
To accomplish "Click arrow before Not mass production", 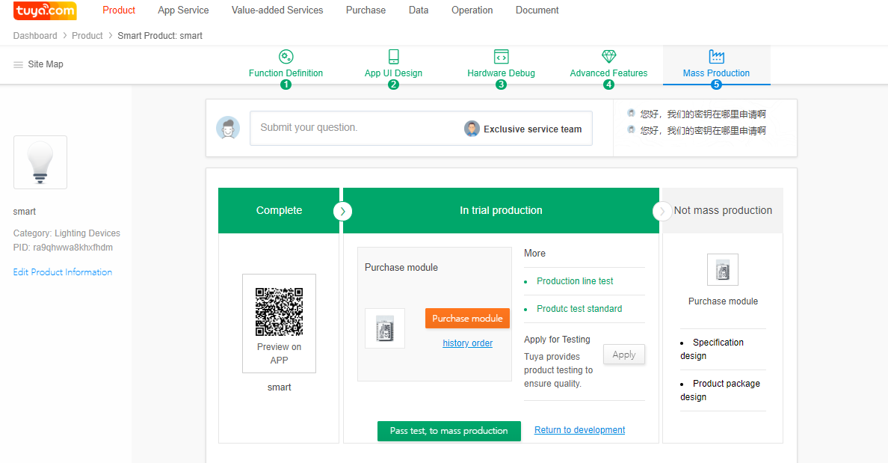I will (662, 211).
